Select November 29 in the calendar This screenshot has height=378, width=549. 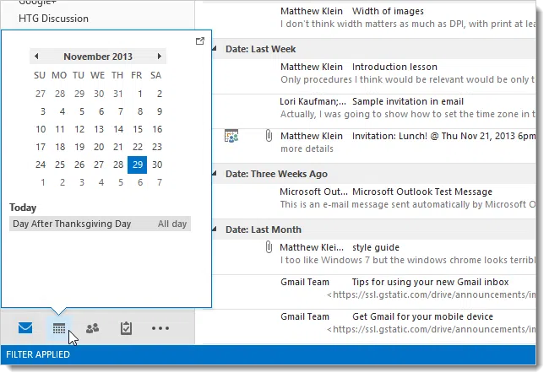137,165
